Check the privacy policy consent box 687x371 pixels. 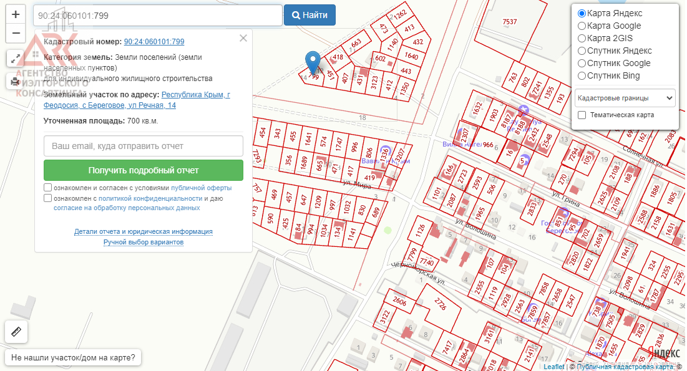coord(48,198)
